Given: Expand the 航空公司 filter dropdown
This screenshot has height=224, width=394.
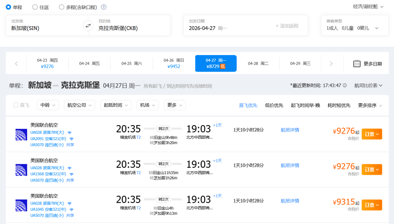Looking at the screenshot, I should click(x=80, y=105).
